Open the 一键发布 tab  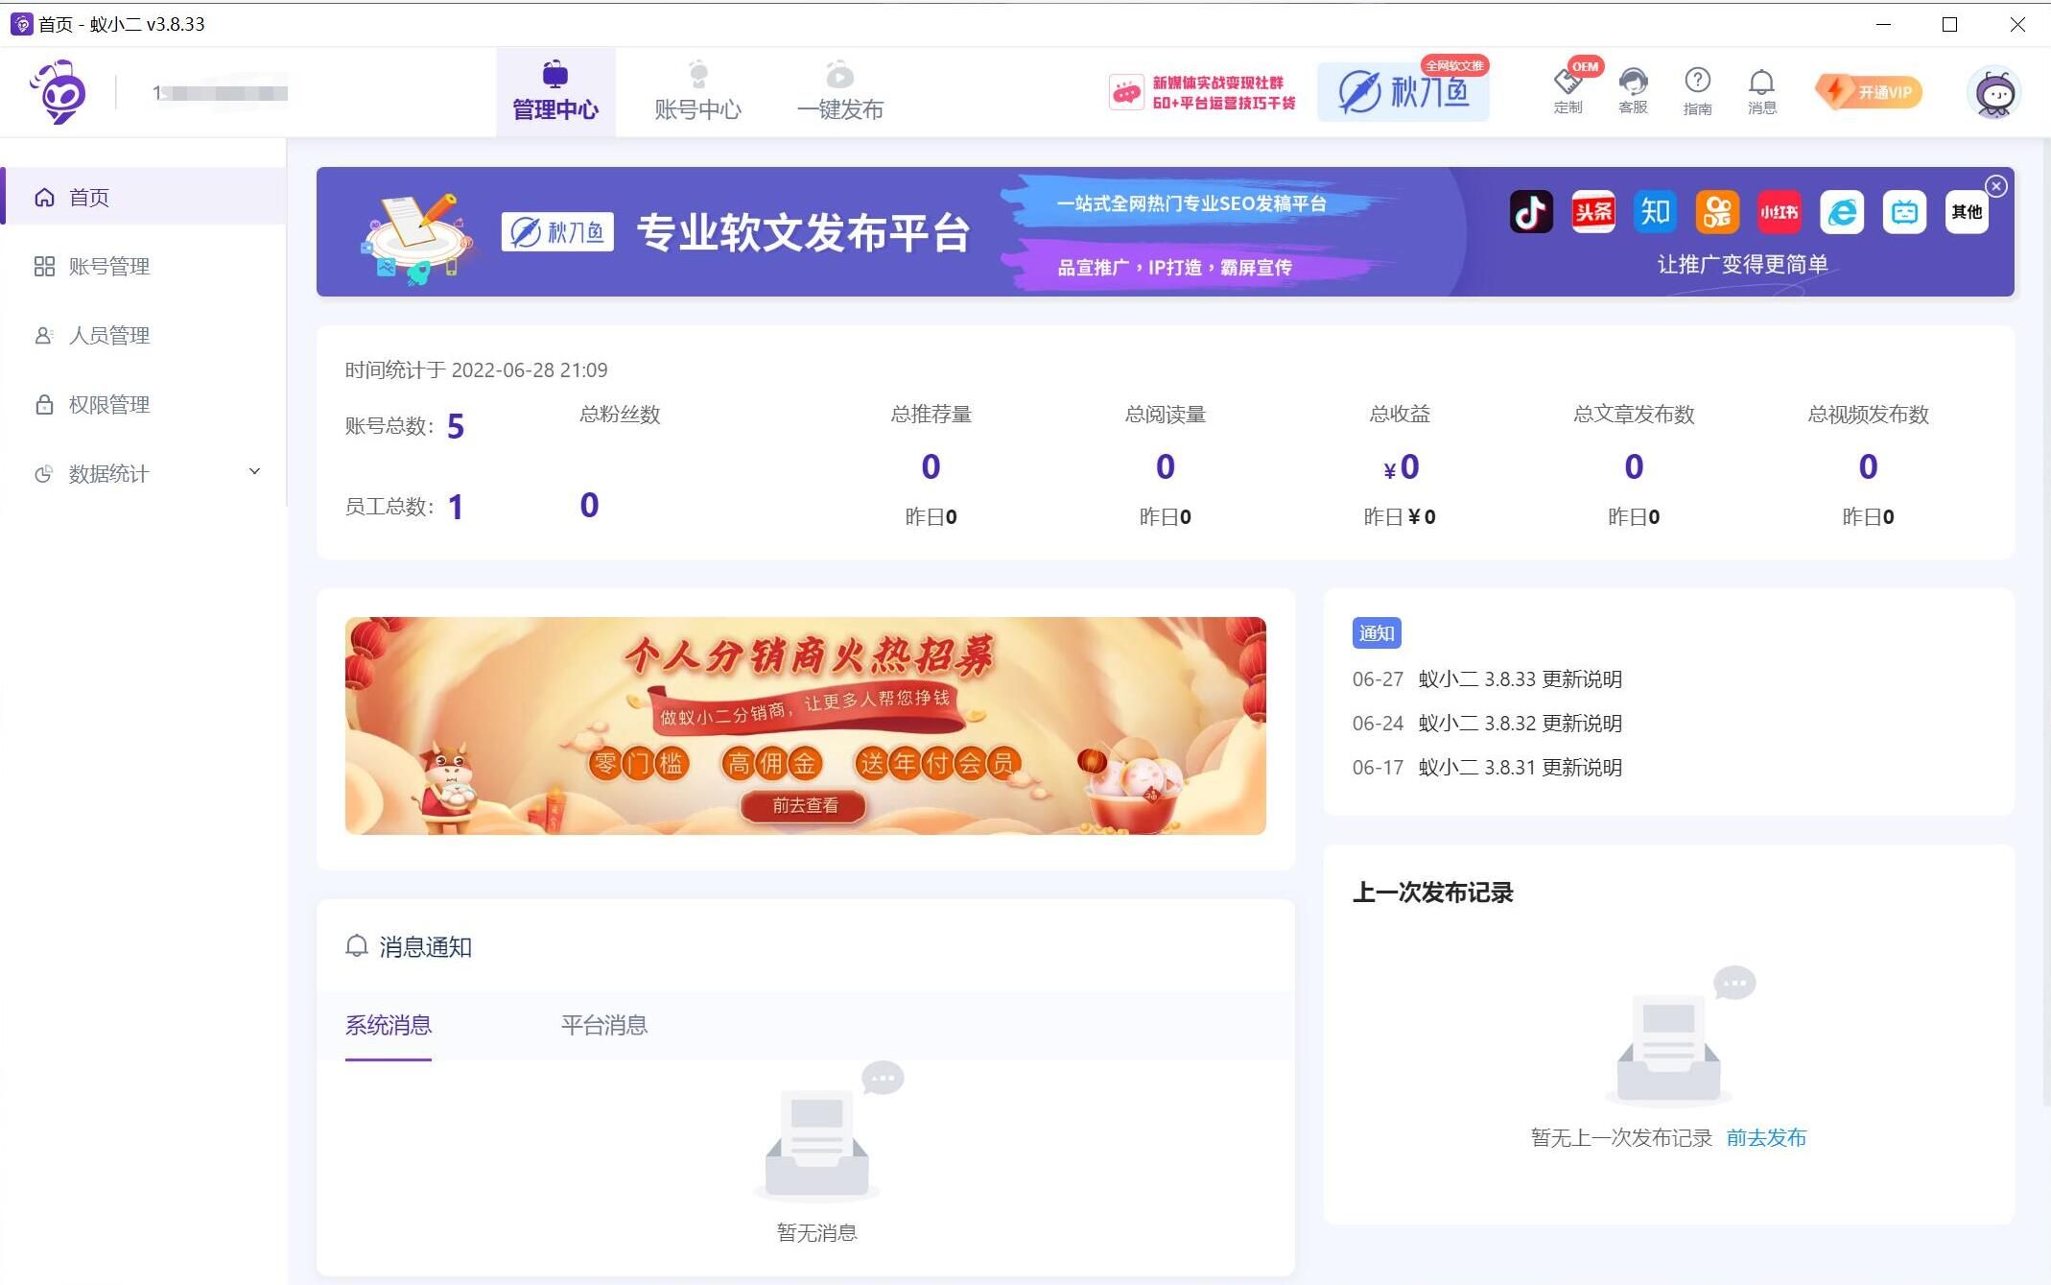click(x=839, y=92)
